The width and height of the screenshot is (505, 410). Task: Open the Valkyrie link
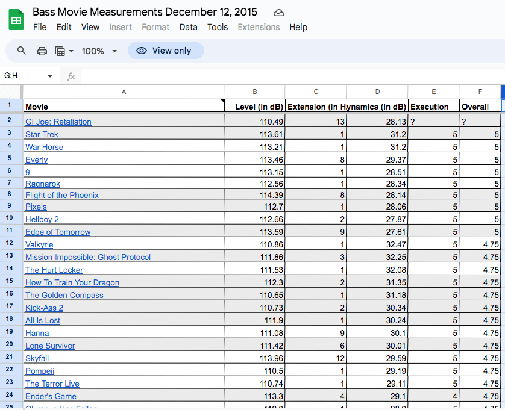pyautogui.click(x=39, y=244)
